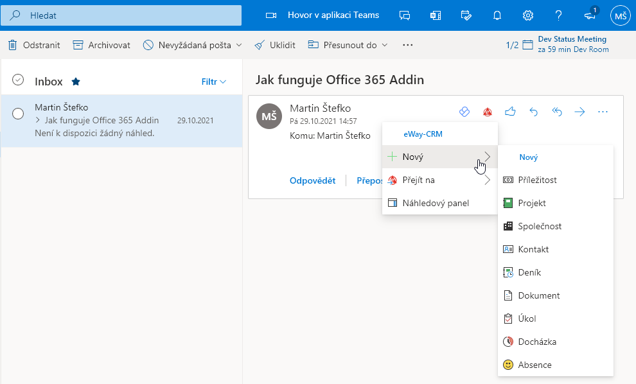This screenshot has width=636, height=384.
Task: Click the search magnifier icon
Action: click(15, 15)
